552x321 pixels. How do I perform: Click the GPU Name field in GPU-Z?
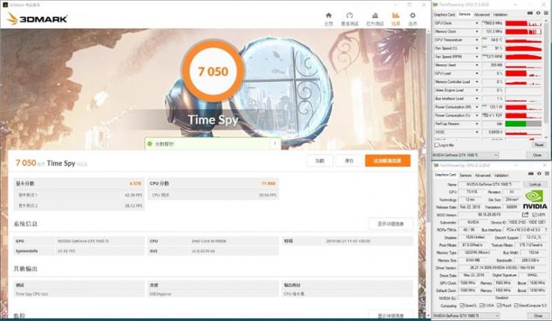tap(489, 184)
